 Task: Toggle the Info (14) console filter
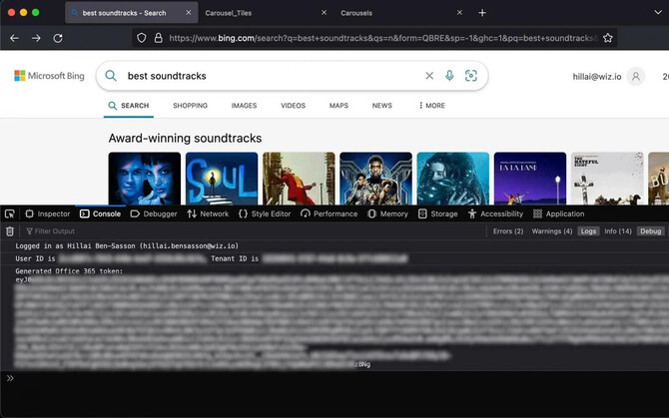(618, 231)
